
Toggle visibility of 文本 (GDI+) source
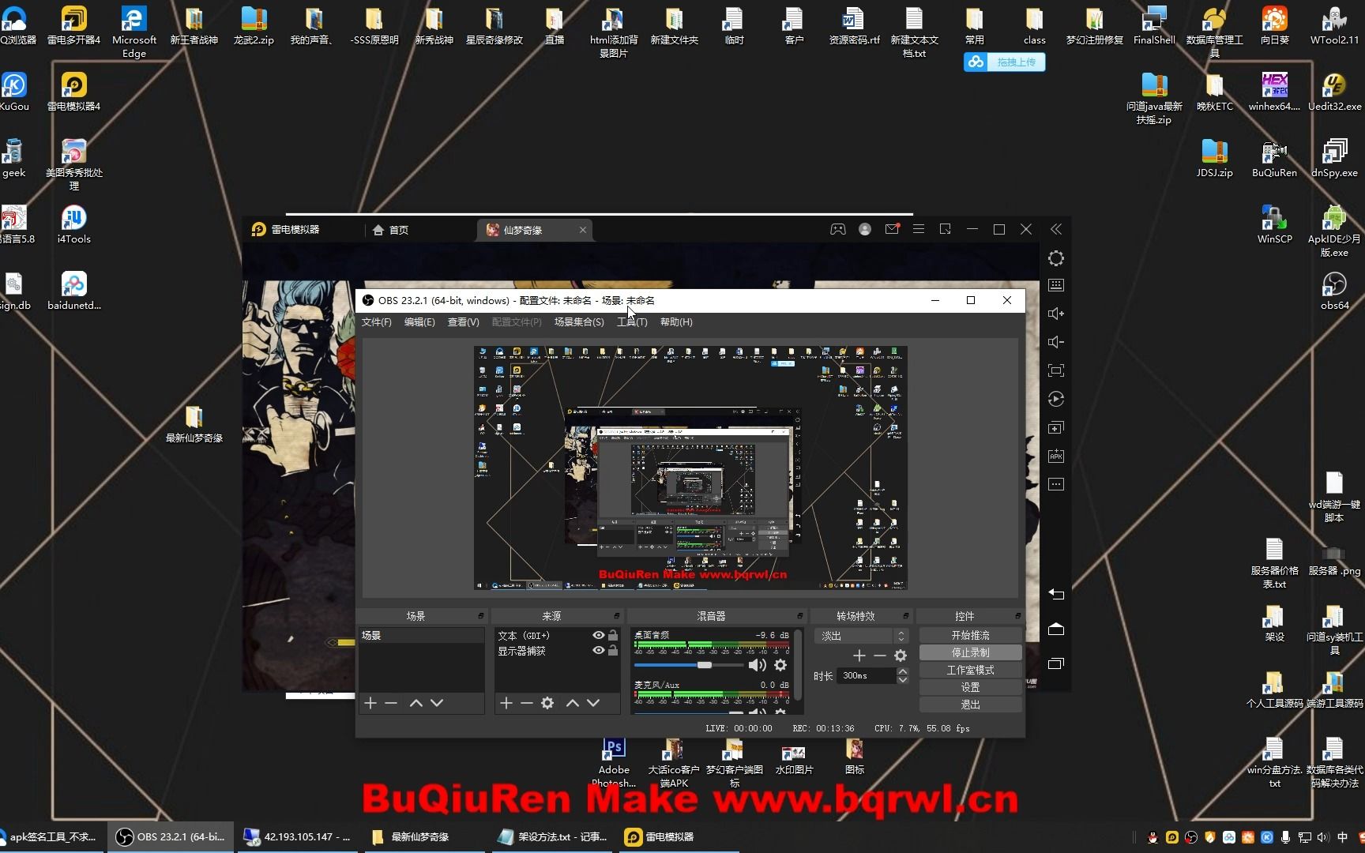pos(599,636)
